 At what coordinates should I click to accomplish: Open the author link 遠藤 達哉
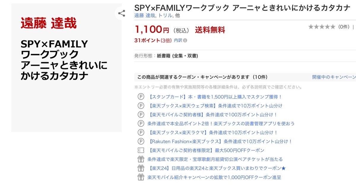pyautogui.click(x=145, y=15)
